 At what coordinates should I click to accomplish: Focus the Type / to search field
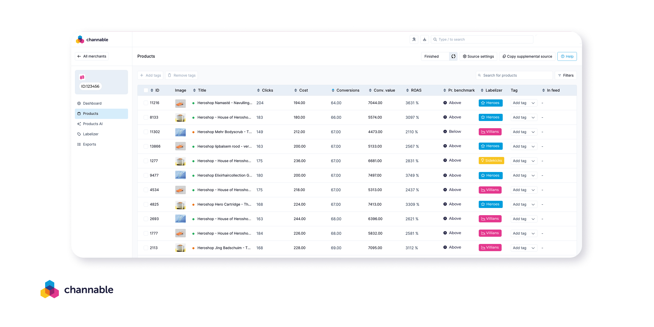[x=482, y=39]
